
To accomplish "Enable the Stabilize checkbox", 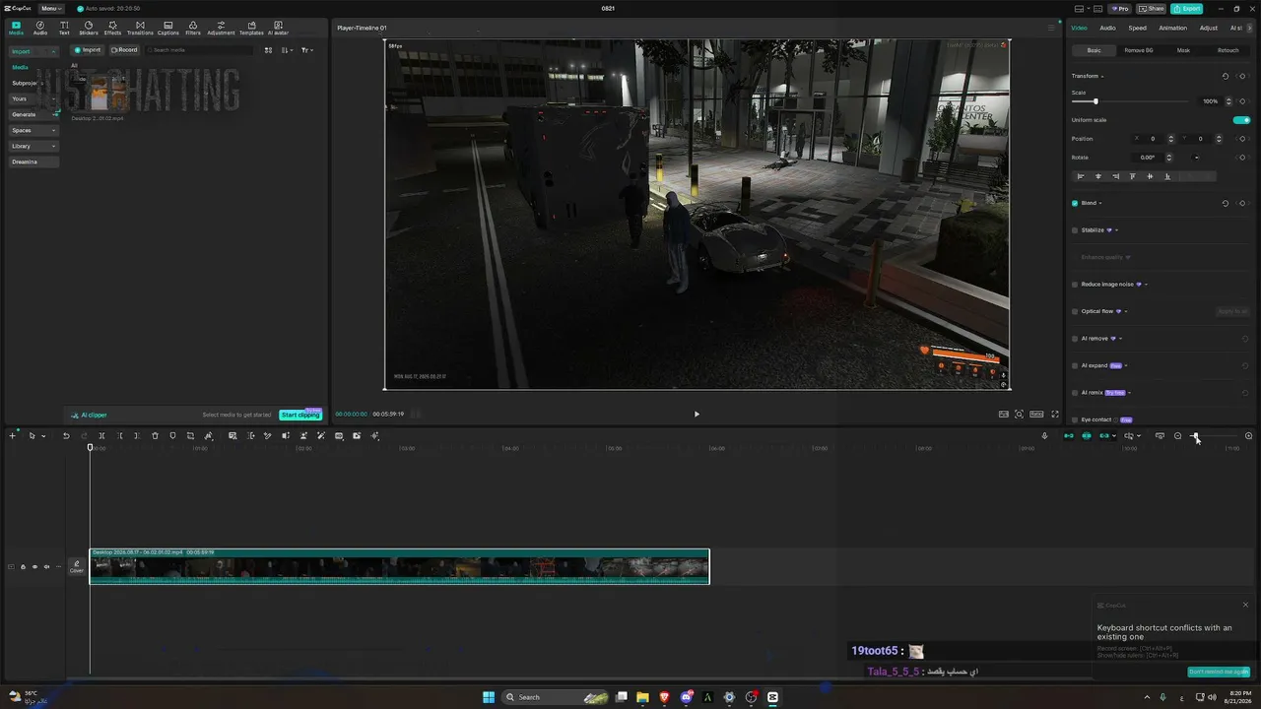I will tap(1075, 230).
